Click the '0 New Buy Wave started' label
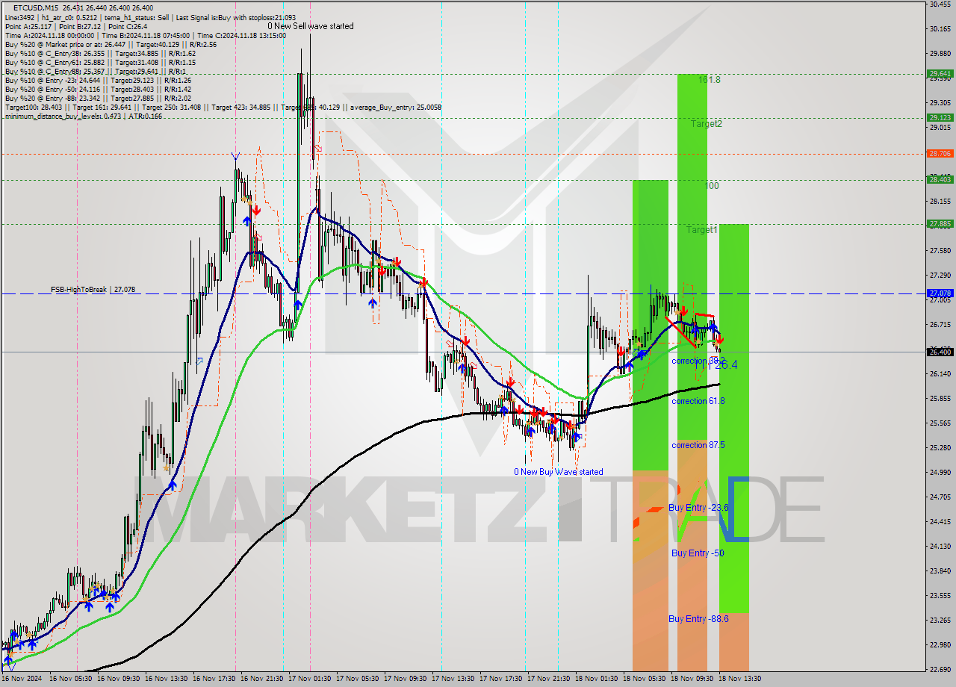This screenshot has height=687, width=956. click(x=558, y=472)
